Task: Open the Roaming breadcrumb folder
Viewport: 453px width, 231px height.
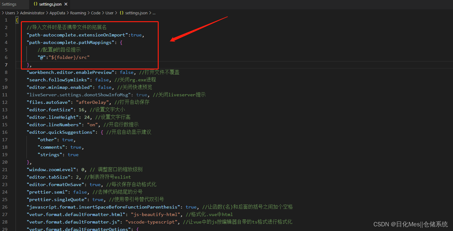Action: tap(78, 13)
